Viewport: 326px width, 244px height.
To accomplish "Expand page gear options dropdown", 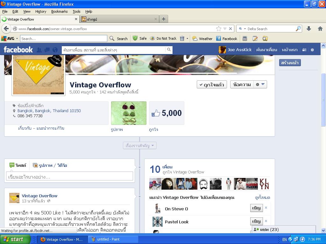I will pos(260,85).
